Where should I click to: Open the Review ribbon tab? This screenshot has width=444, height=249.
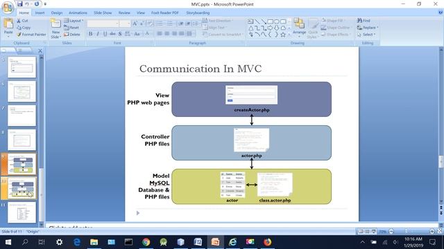tap(124, 12)
